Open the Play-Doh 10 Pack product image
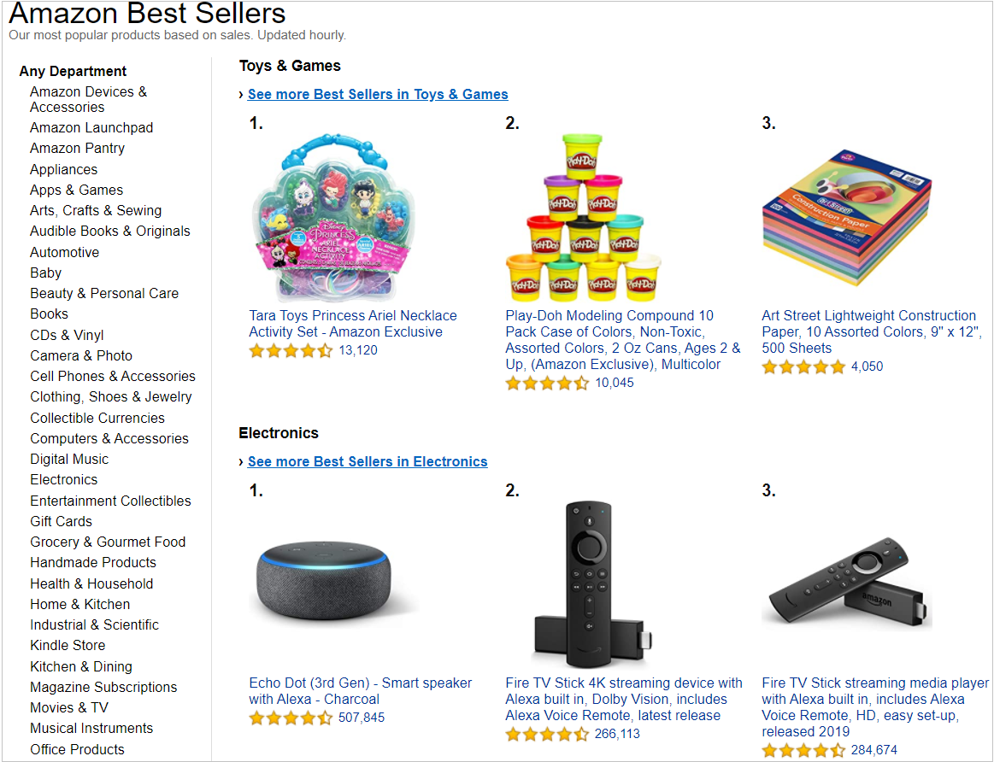Screen dimensions: 994x762 (583, 217)
